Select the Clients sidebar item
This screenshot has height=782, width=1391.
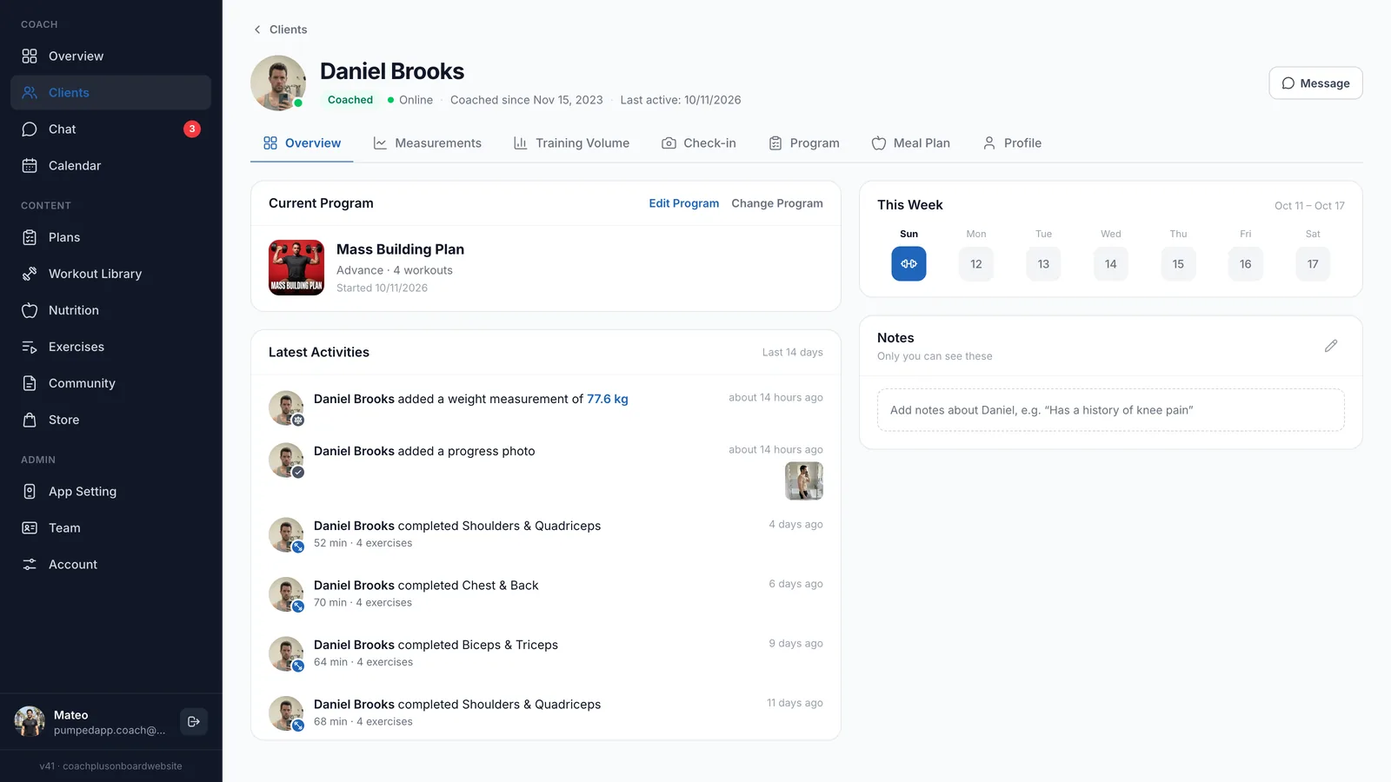[x=110, y=93]
